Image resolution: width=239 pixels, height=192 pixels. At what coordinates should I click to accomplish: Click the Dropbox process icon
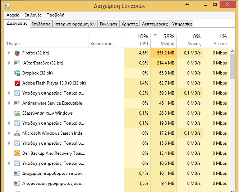(x=17, y=73)
